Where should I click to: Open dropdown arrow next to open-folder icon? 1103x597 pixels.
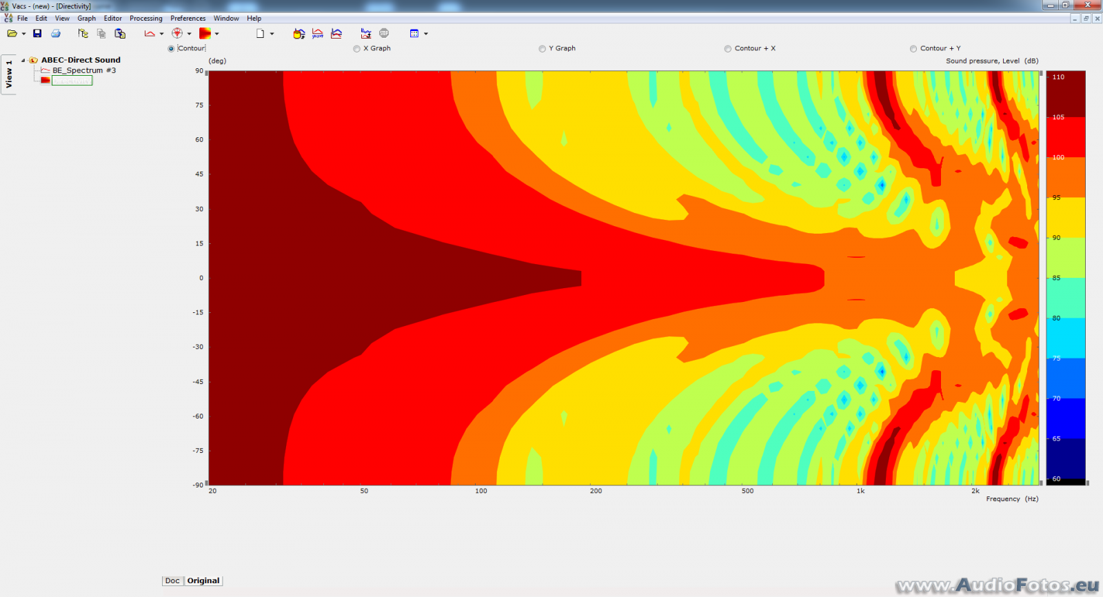23,34
